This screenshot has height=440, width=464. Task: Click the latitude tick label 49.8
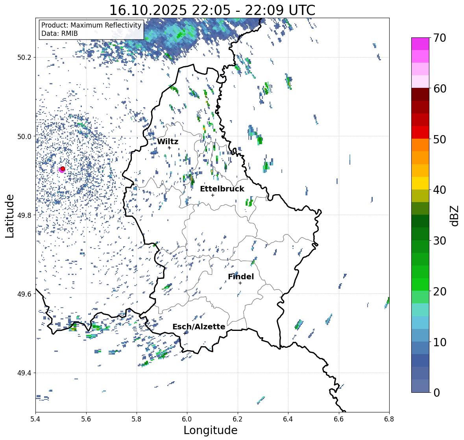point(24,215)
